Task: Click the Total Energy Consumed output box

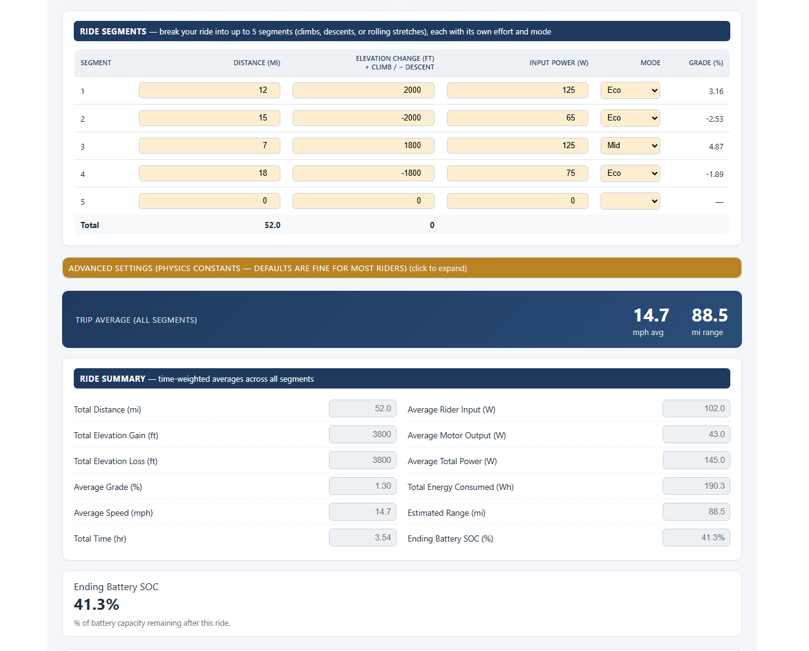Action: [x=697, y=486]
